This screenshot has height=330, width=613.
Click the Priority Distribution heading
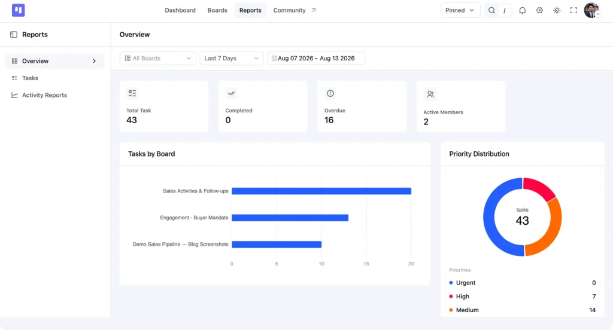click(x=480, y=154)
